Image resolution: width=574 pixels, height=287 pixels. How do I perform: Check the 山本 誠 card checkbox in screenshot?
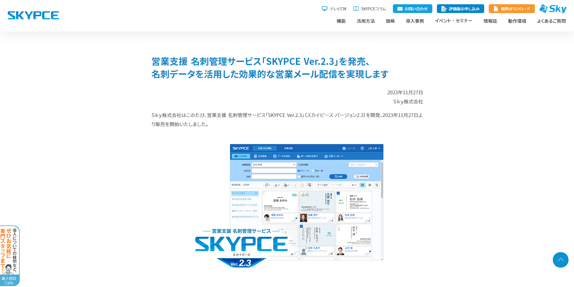pos(338,226)
